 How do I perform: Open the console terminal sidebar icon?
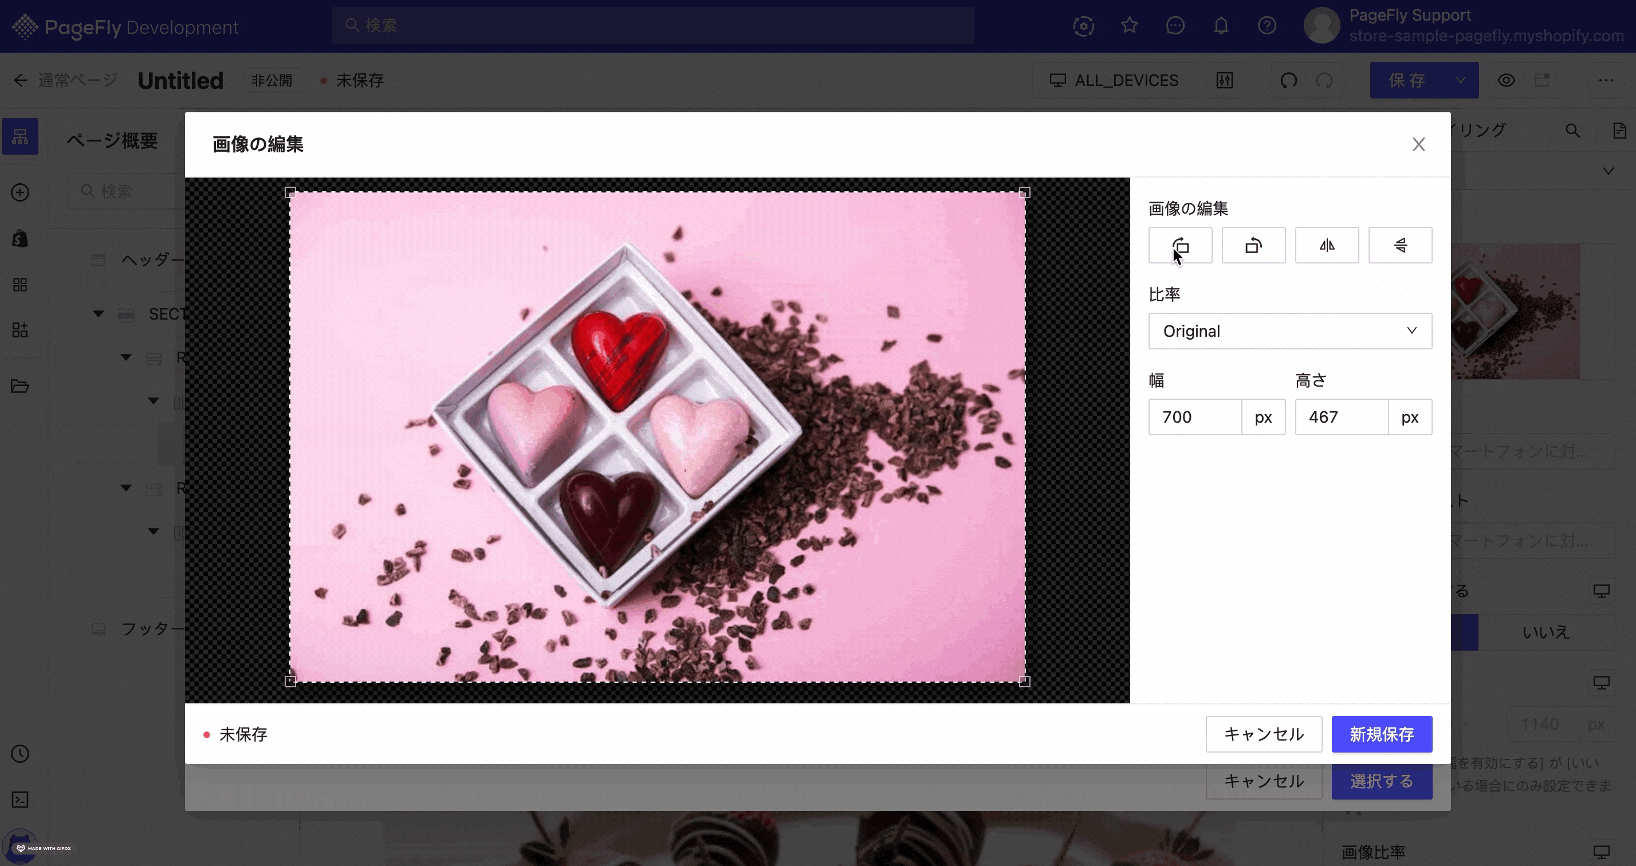[19, 800]
